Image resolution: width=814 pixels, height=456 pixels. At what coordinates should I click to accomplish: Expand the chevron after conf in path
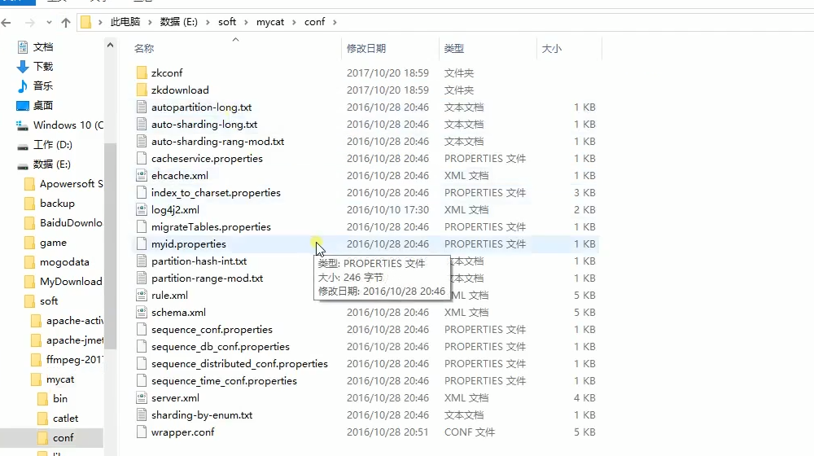(x=335, y=22)
